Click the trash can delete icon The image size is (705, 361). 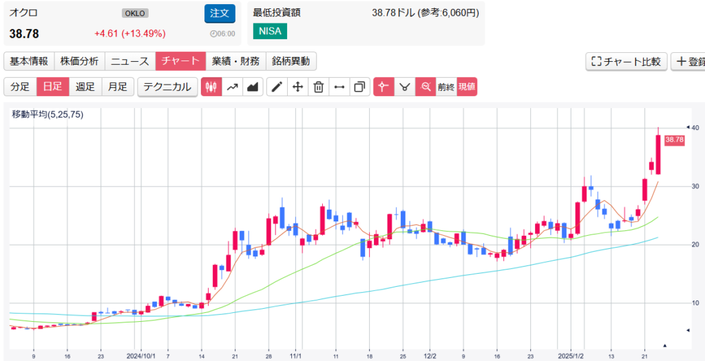[318, 87]
